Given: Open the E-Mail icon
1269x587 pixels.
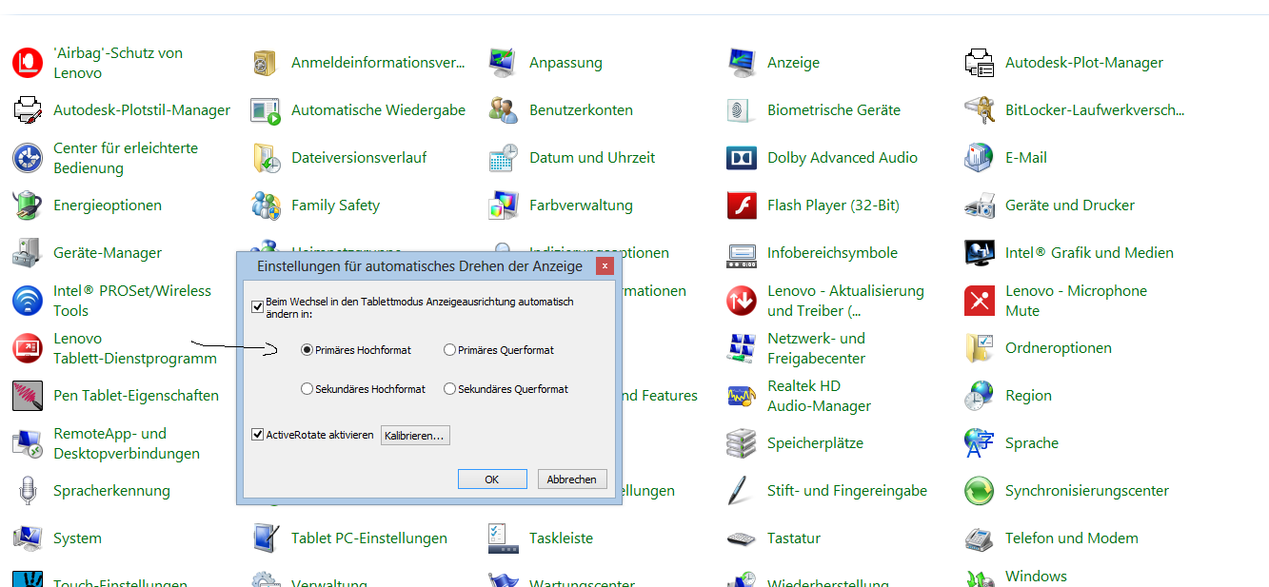Looking at the screenshot, I should coord(980,158).
